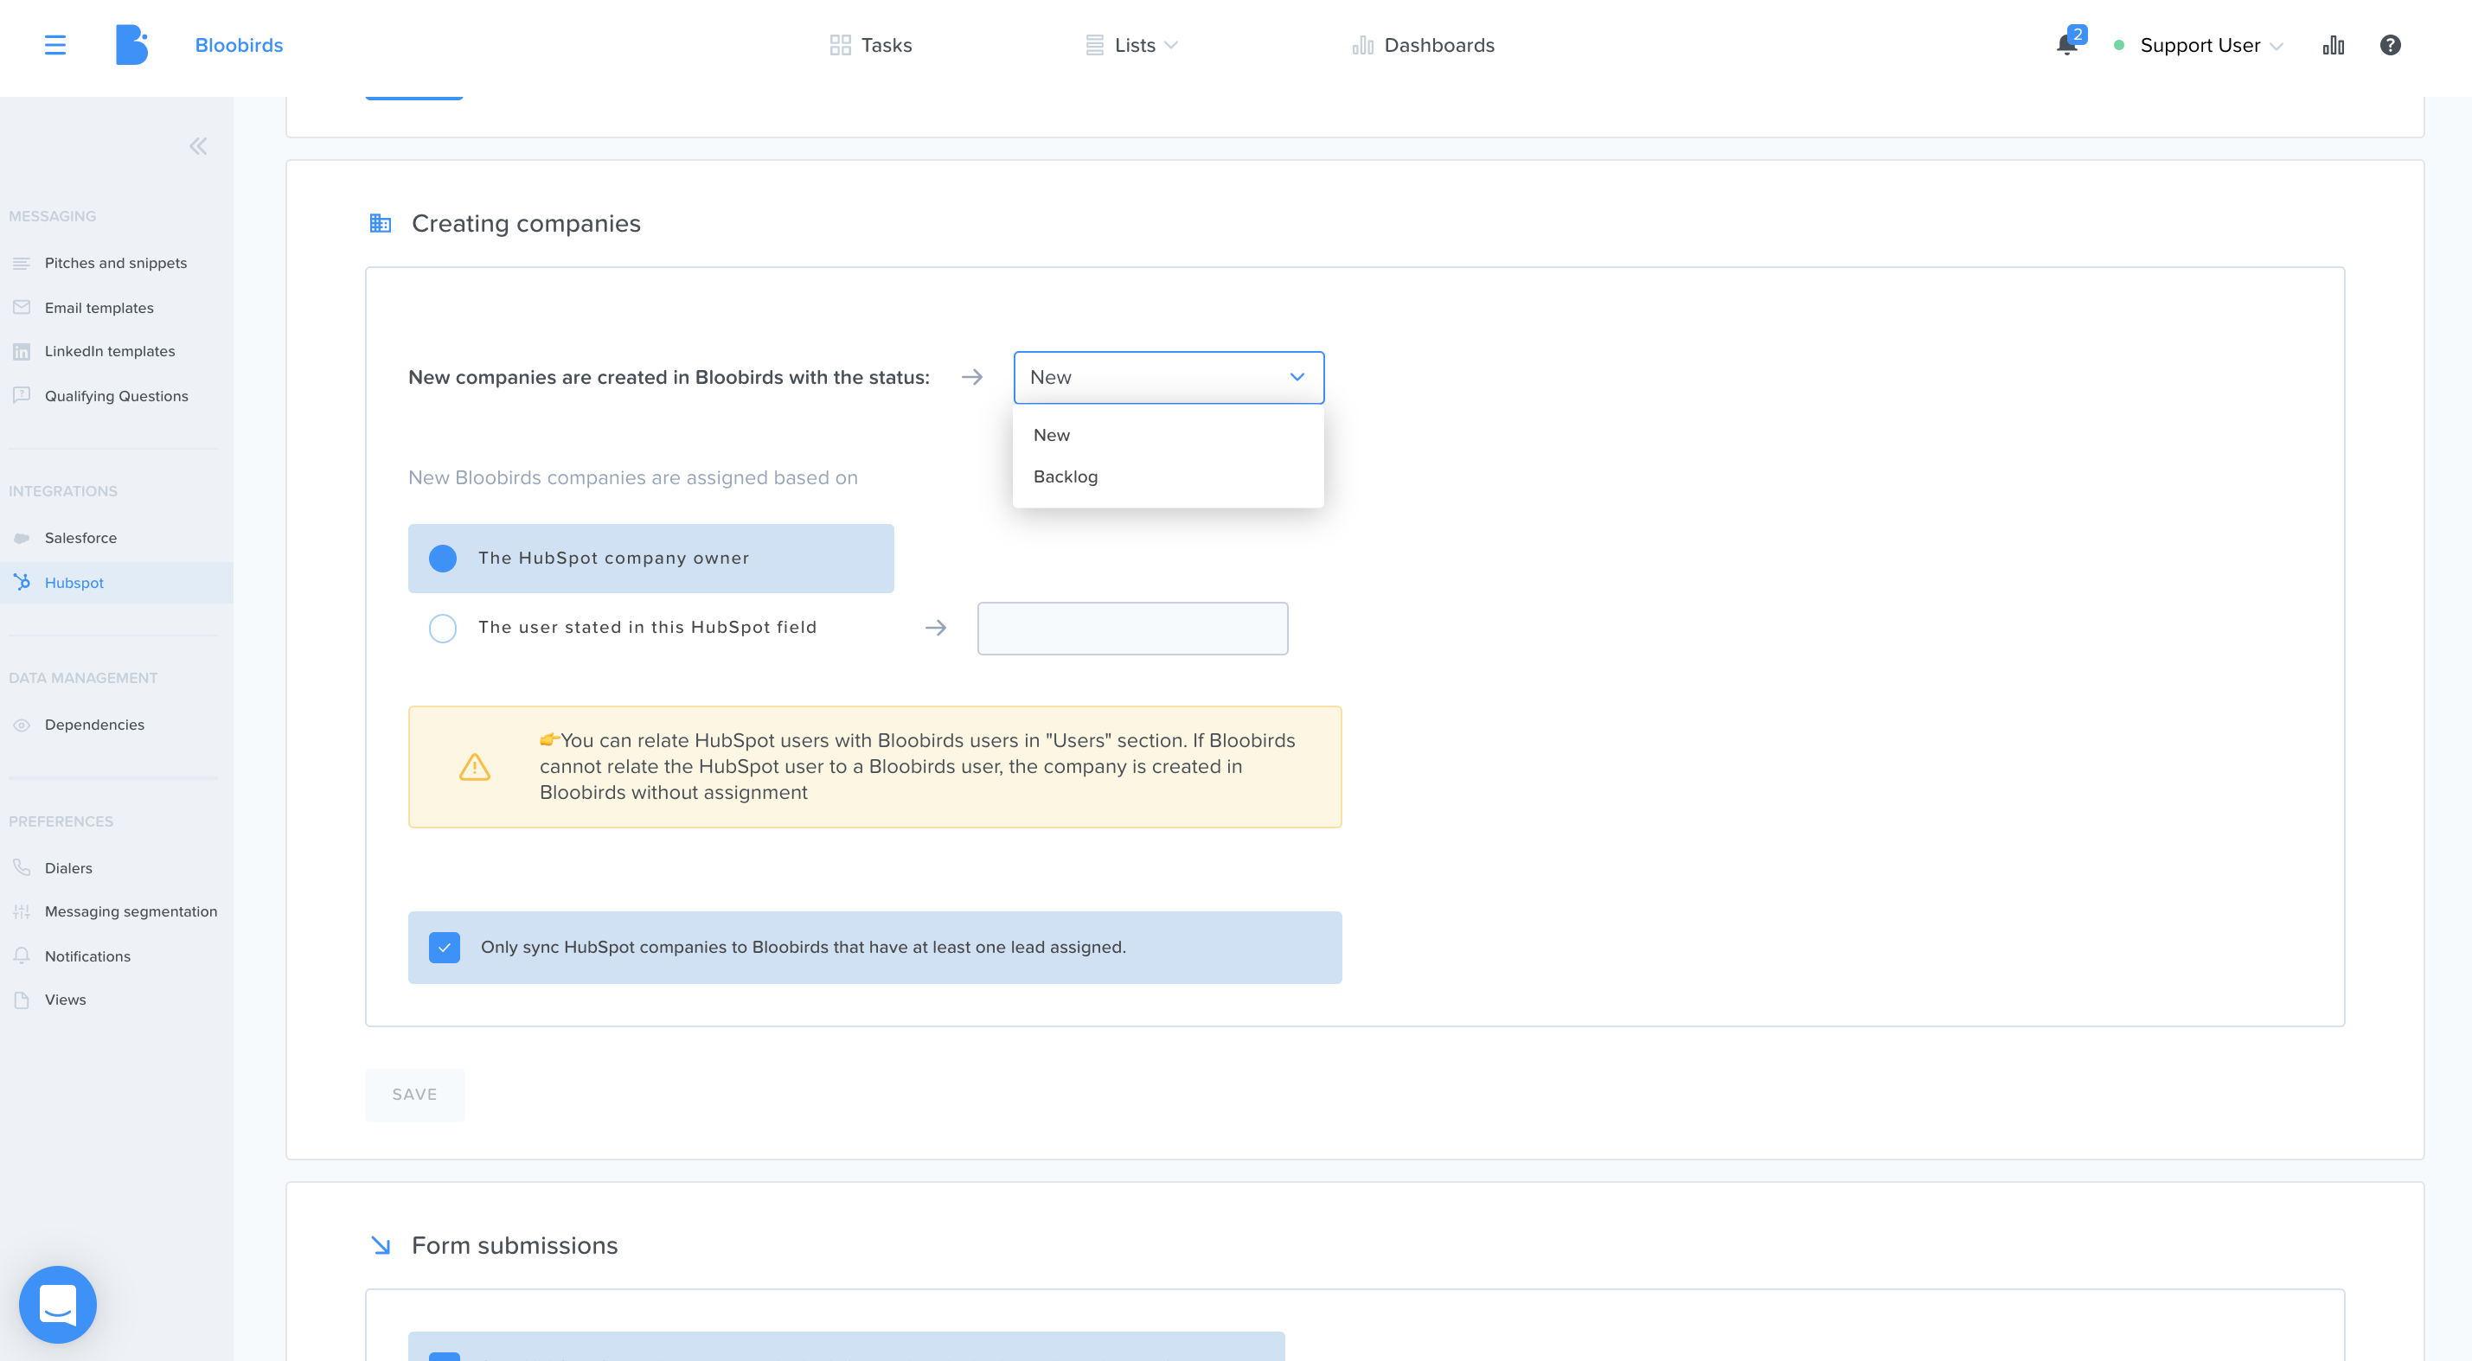Expand the Lists menu chevron
This screenshot has width=2472, height=1361.
(x=1169, y=45)
